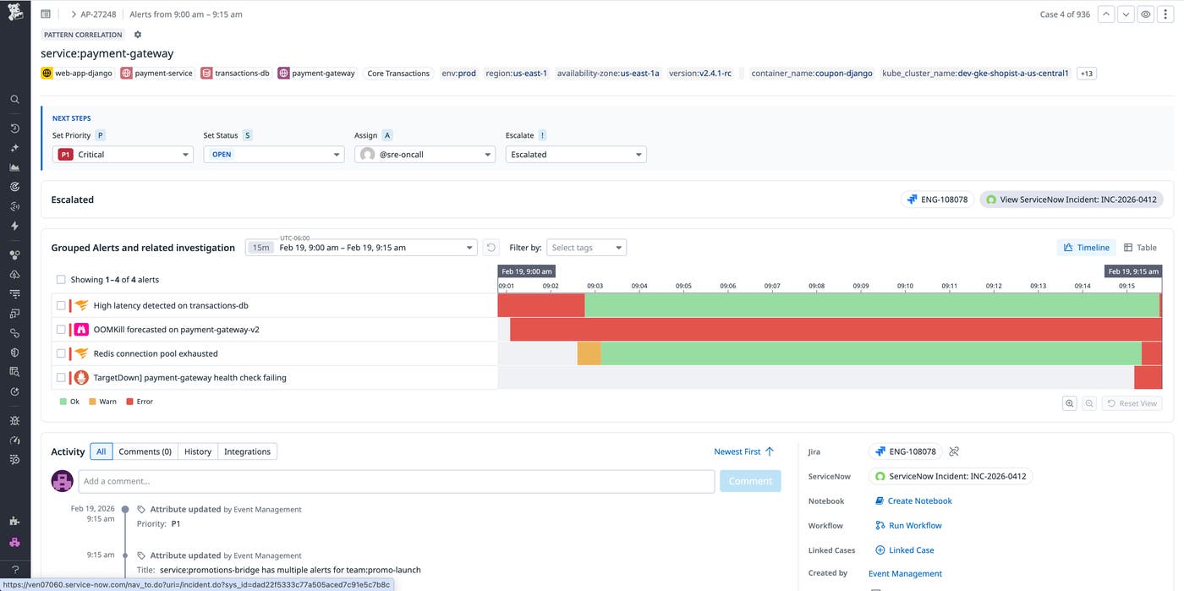The height and width of the screenshot is (591, 1184).
Task: Open search from the left sidebar
Action: click(x=14, y=99)
